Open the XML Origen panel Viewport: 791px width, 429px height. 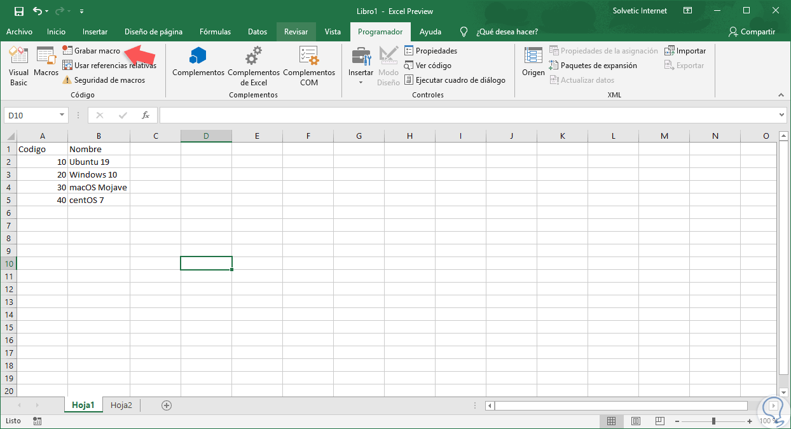tap(533, 62)
